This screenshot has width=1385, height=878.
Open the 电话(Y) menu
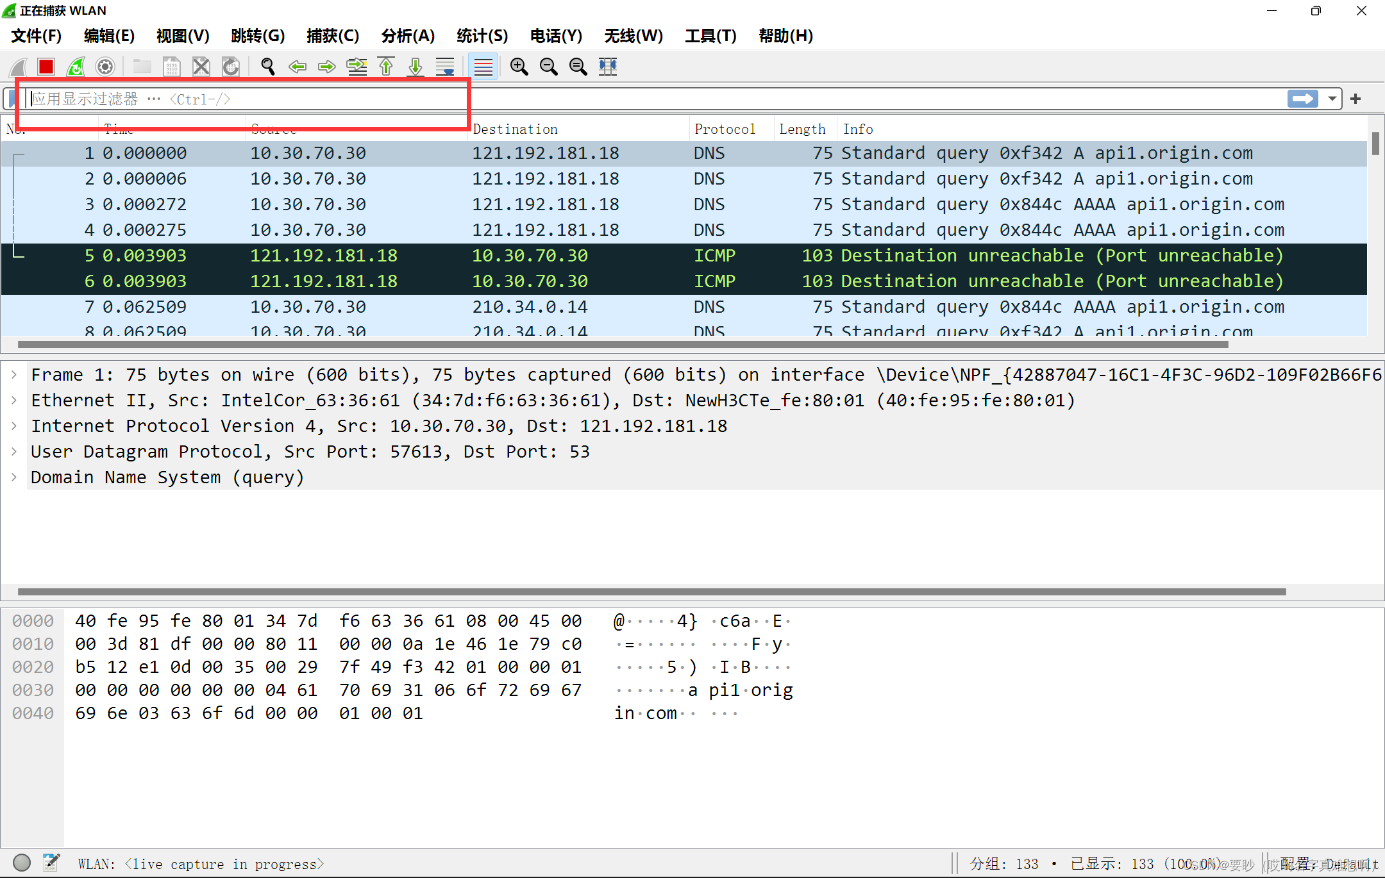coord(557,36)
